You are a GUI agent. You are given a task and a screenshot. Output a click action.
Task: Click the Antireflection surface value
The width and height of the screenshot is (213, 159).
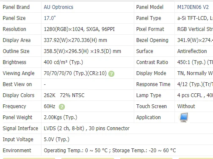[x=192, y=51]
